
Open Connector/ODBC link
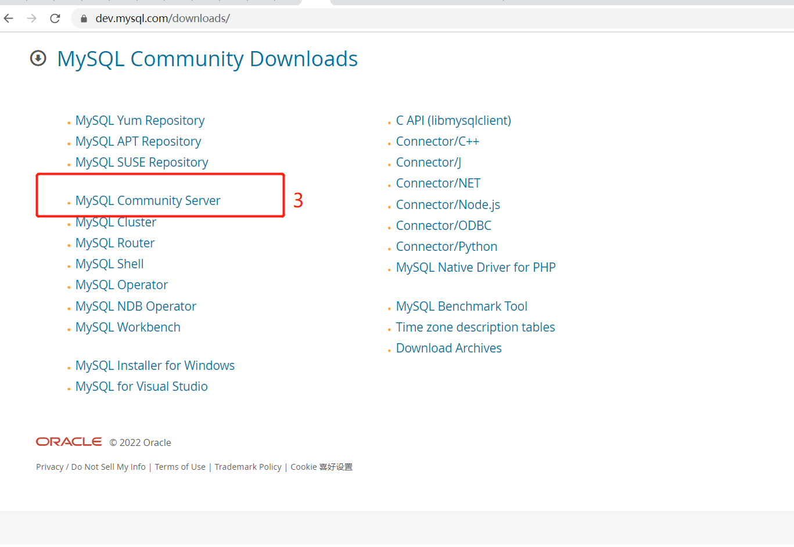click(444, 226)
